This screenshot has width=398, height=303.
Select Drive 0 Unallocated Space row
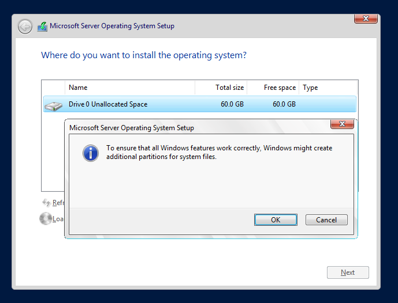[108, 104]
